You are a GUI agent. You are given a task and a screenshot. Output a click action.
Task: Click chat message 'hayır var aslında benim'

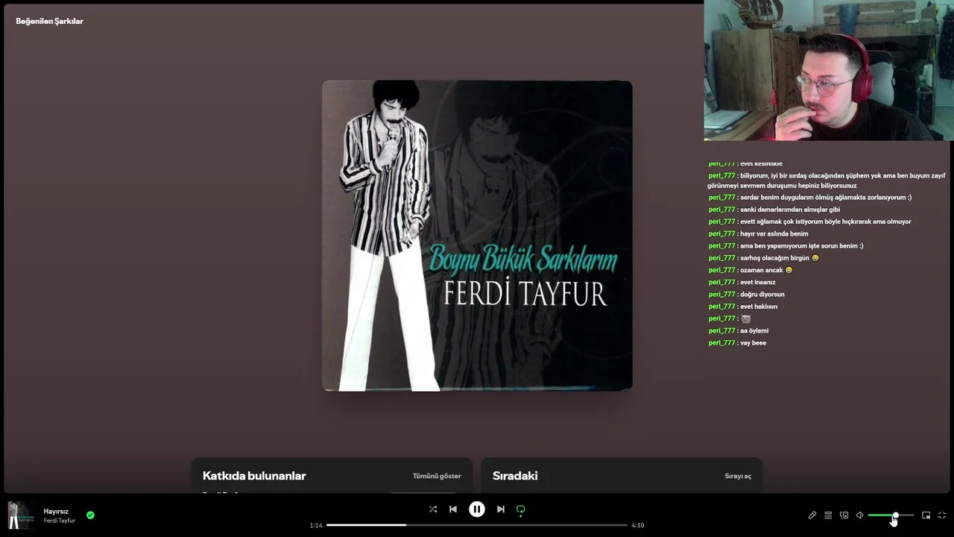(x=774, y=233)
